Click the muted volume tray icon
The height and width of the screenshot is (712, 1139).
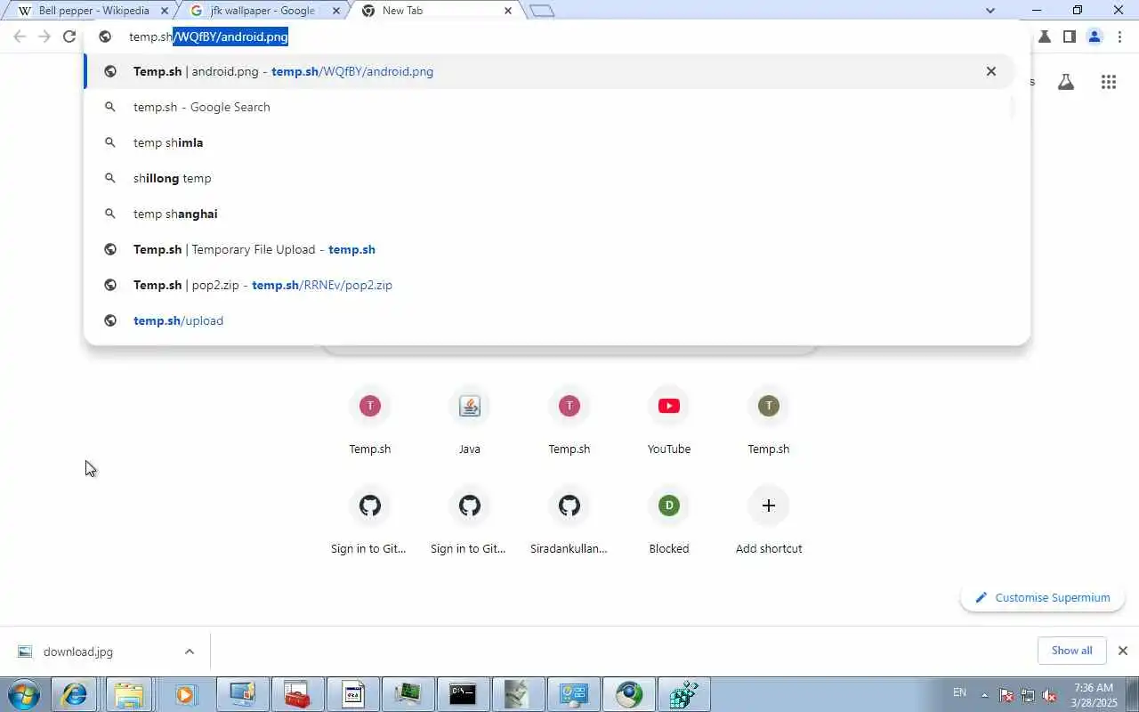(x=1050, y=695)
